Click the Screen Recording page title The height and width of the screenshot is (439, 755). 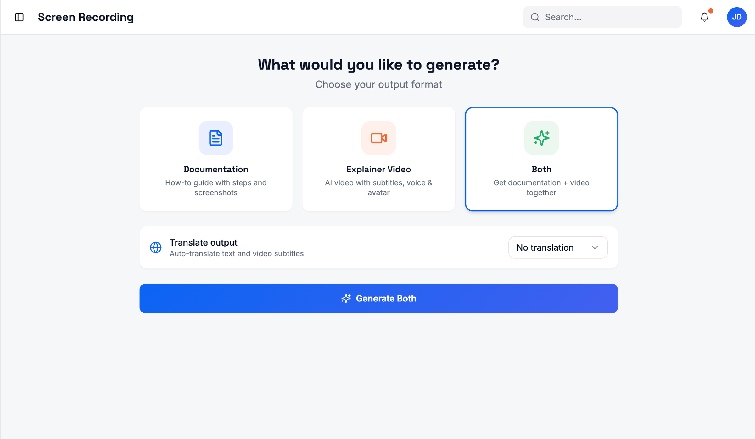pyautogui.click(x=86, y=17)
